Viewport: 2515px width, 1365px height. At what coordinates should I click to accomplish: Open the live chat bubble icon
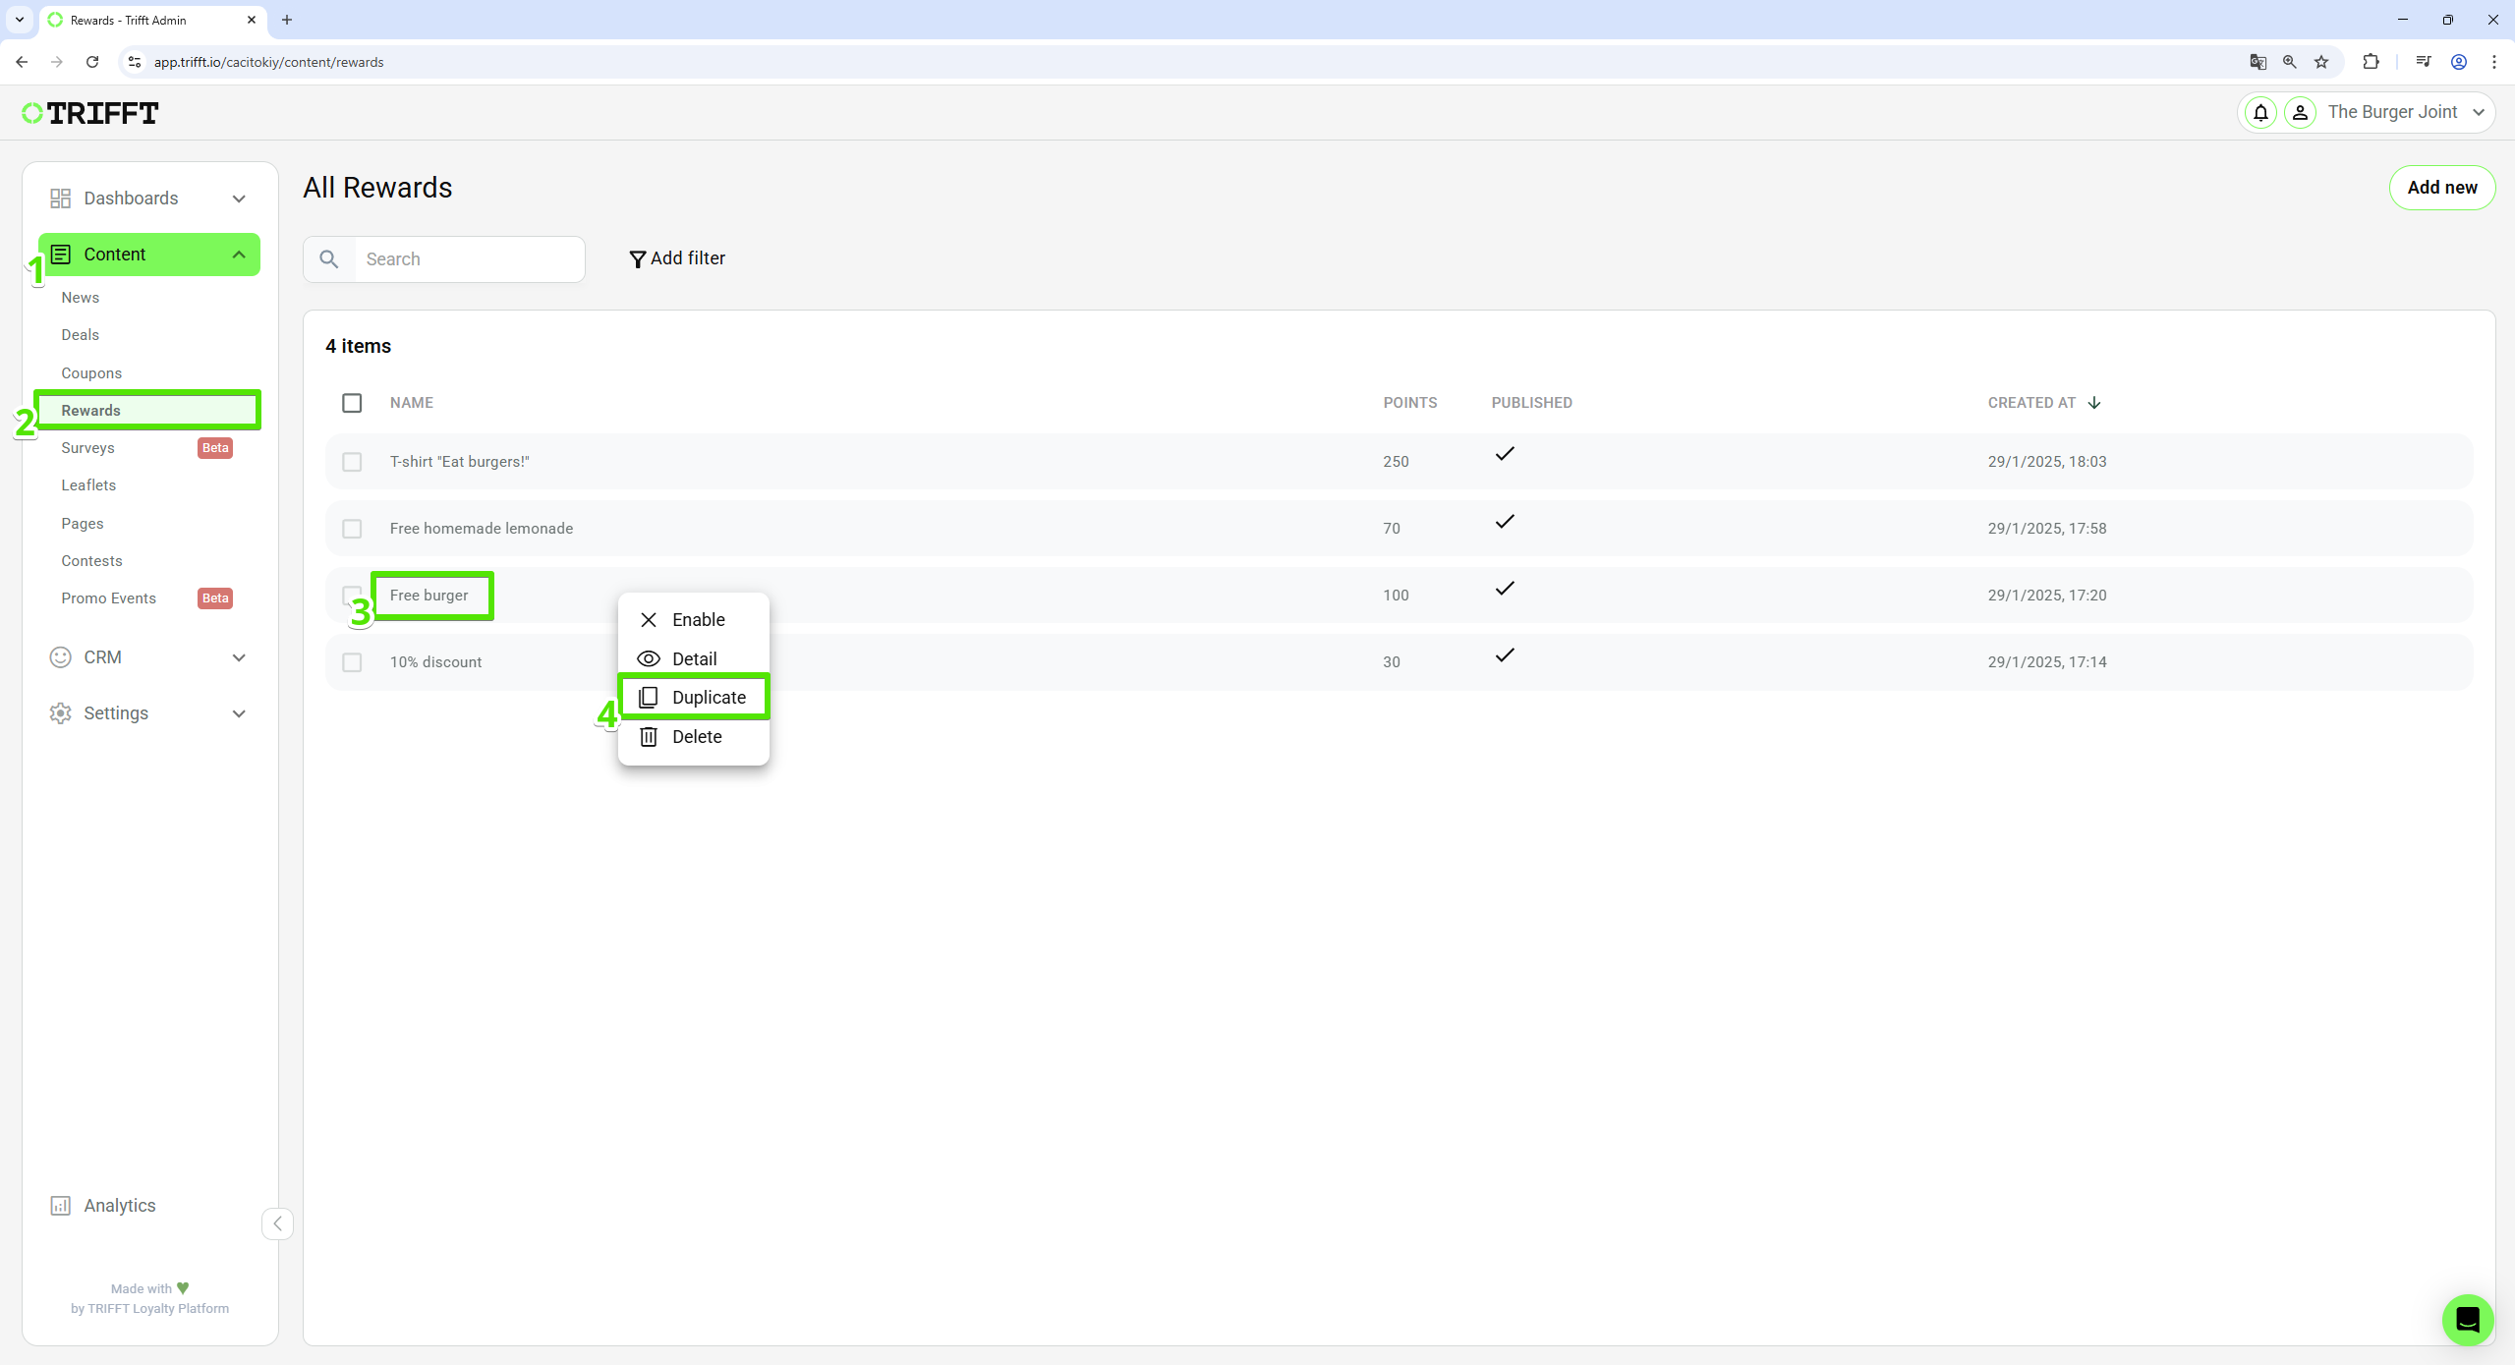(2467, 1320)
